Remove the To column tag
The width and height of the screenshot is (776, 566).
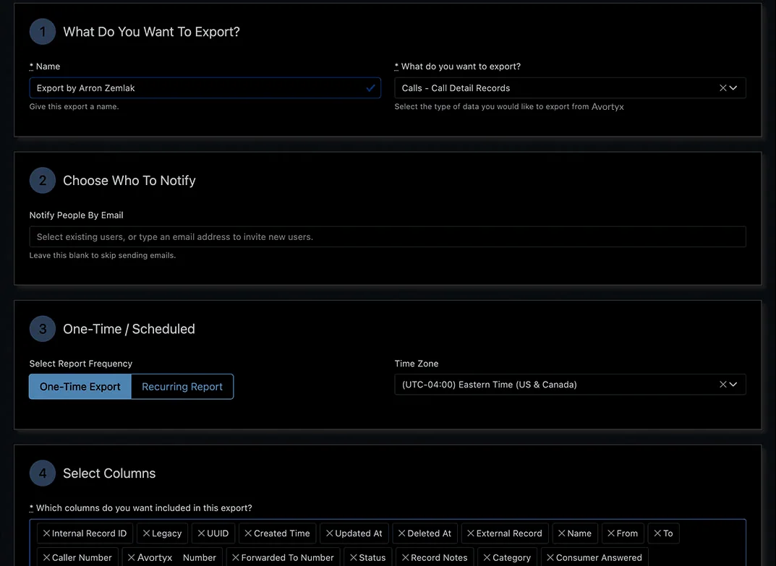657,533
